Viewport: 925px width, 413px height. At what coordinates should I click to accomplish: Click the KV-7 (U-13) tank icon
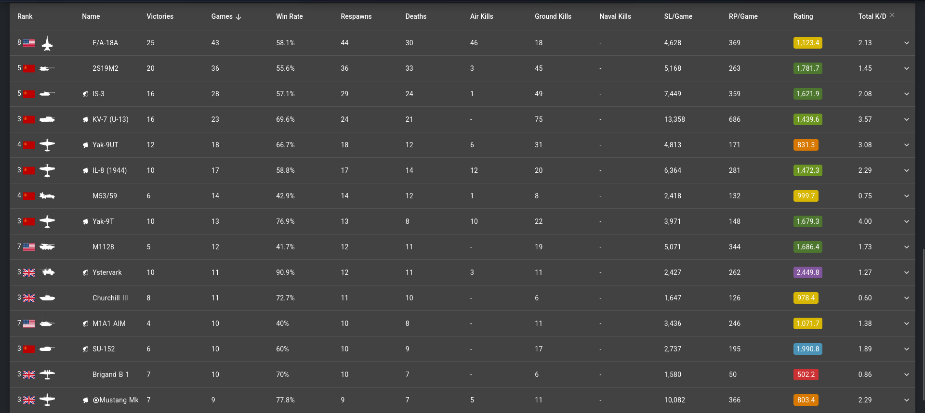(47, 119)
